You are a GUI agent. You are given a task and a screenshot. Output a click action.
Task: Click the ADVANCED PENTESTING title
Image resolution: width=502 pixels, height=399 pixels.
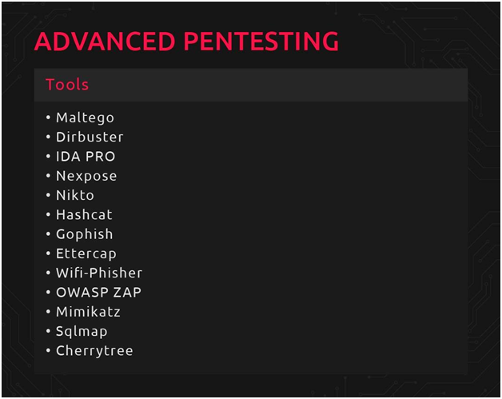(186, 42)
